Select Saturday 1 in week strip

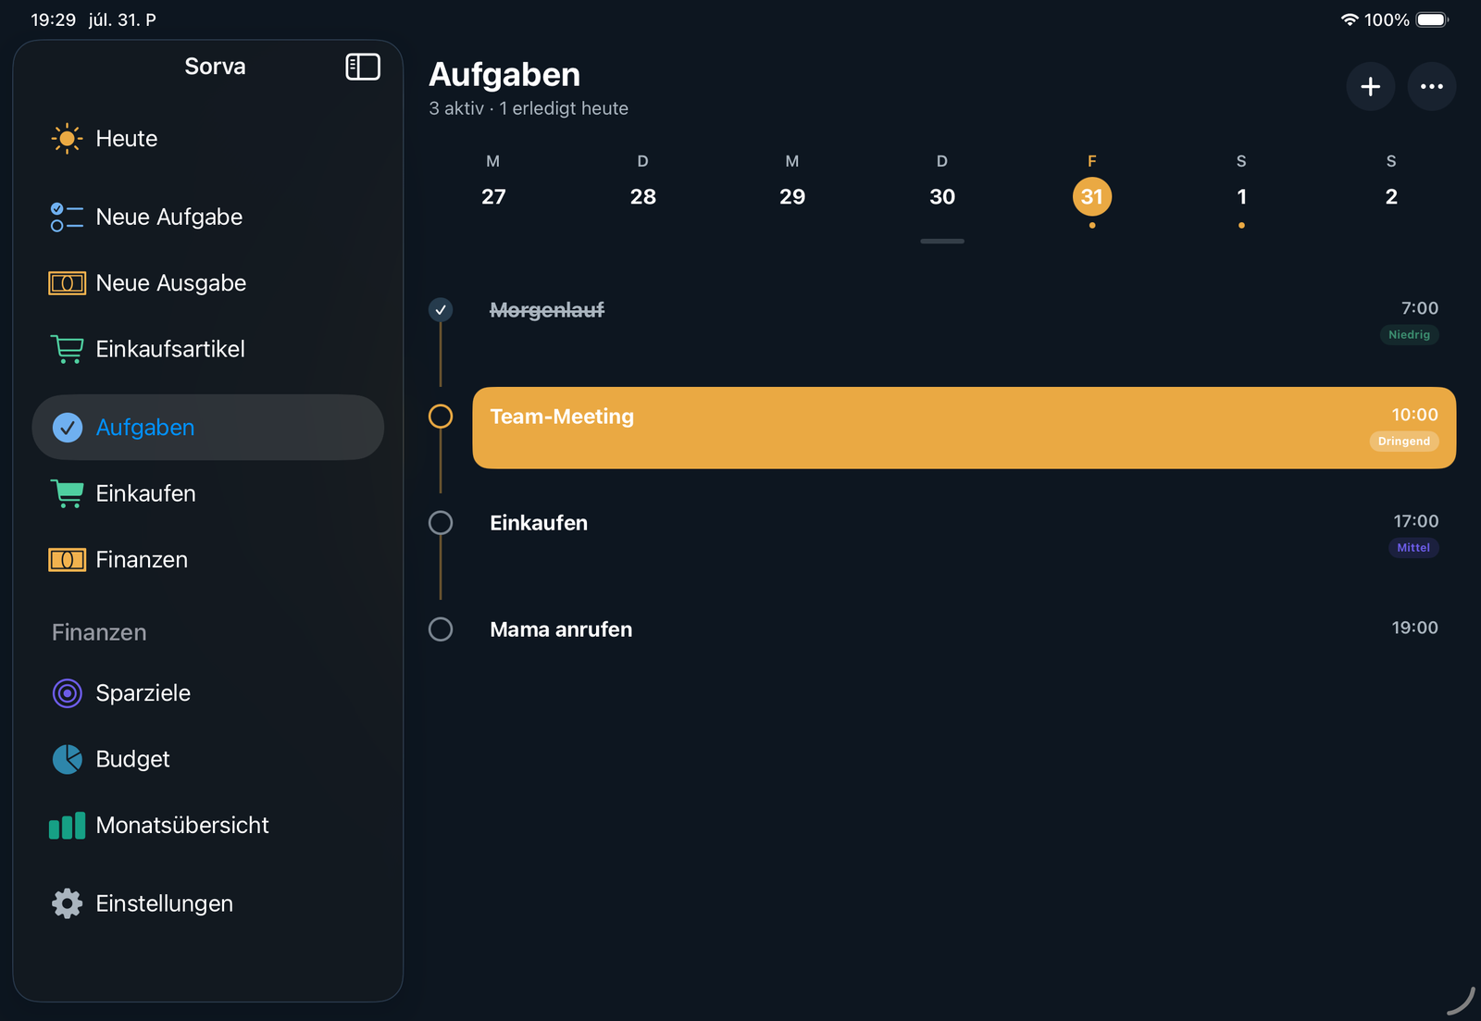point(1241,187)
